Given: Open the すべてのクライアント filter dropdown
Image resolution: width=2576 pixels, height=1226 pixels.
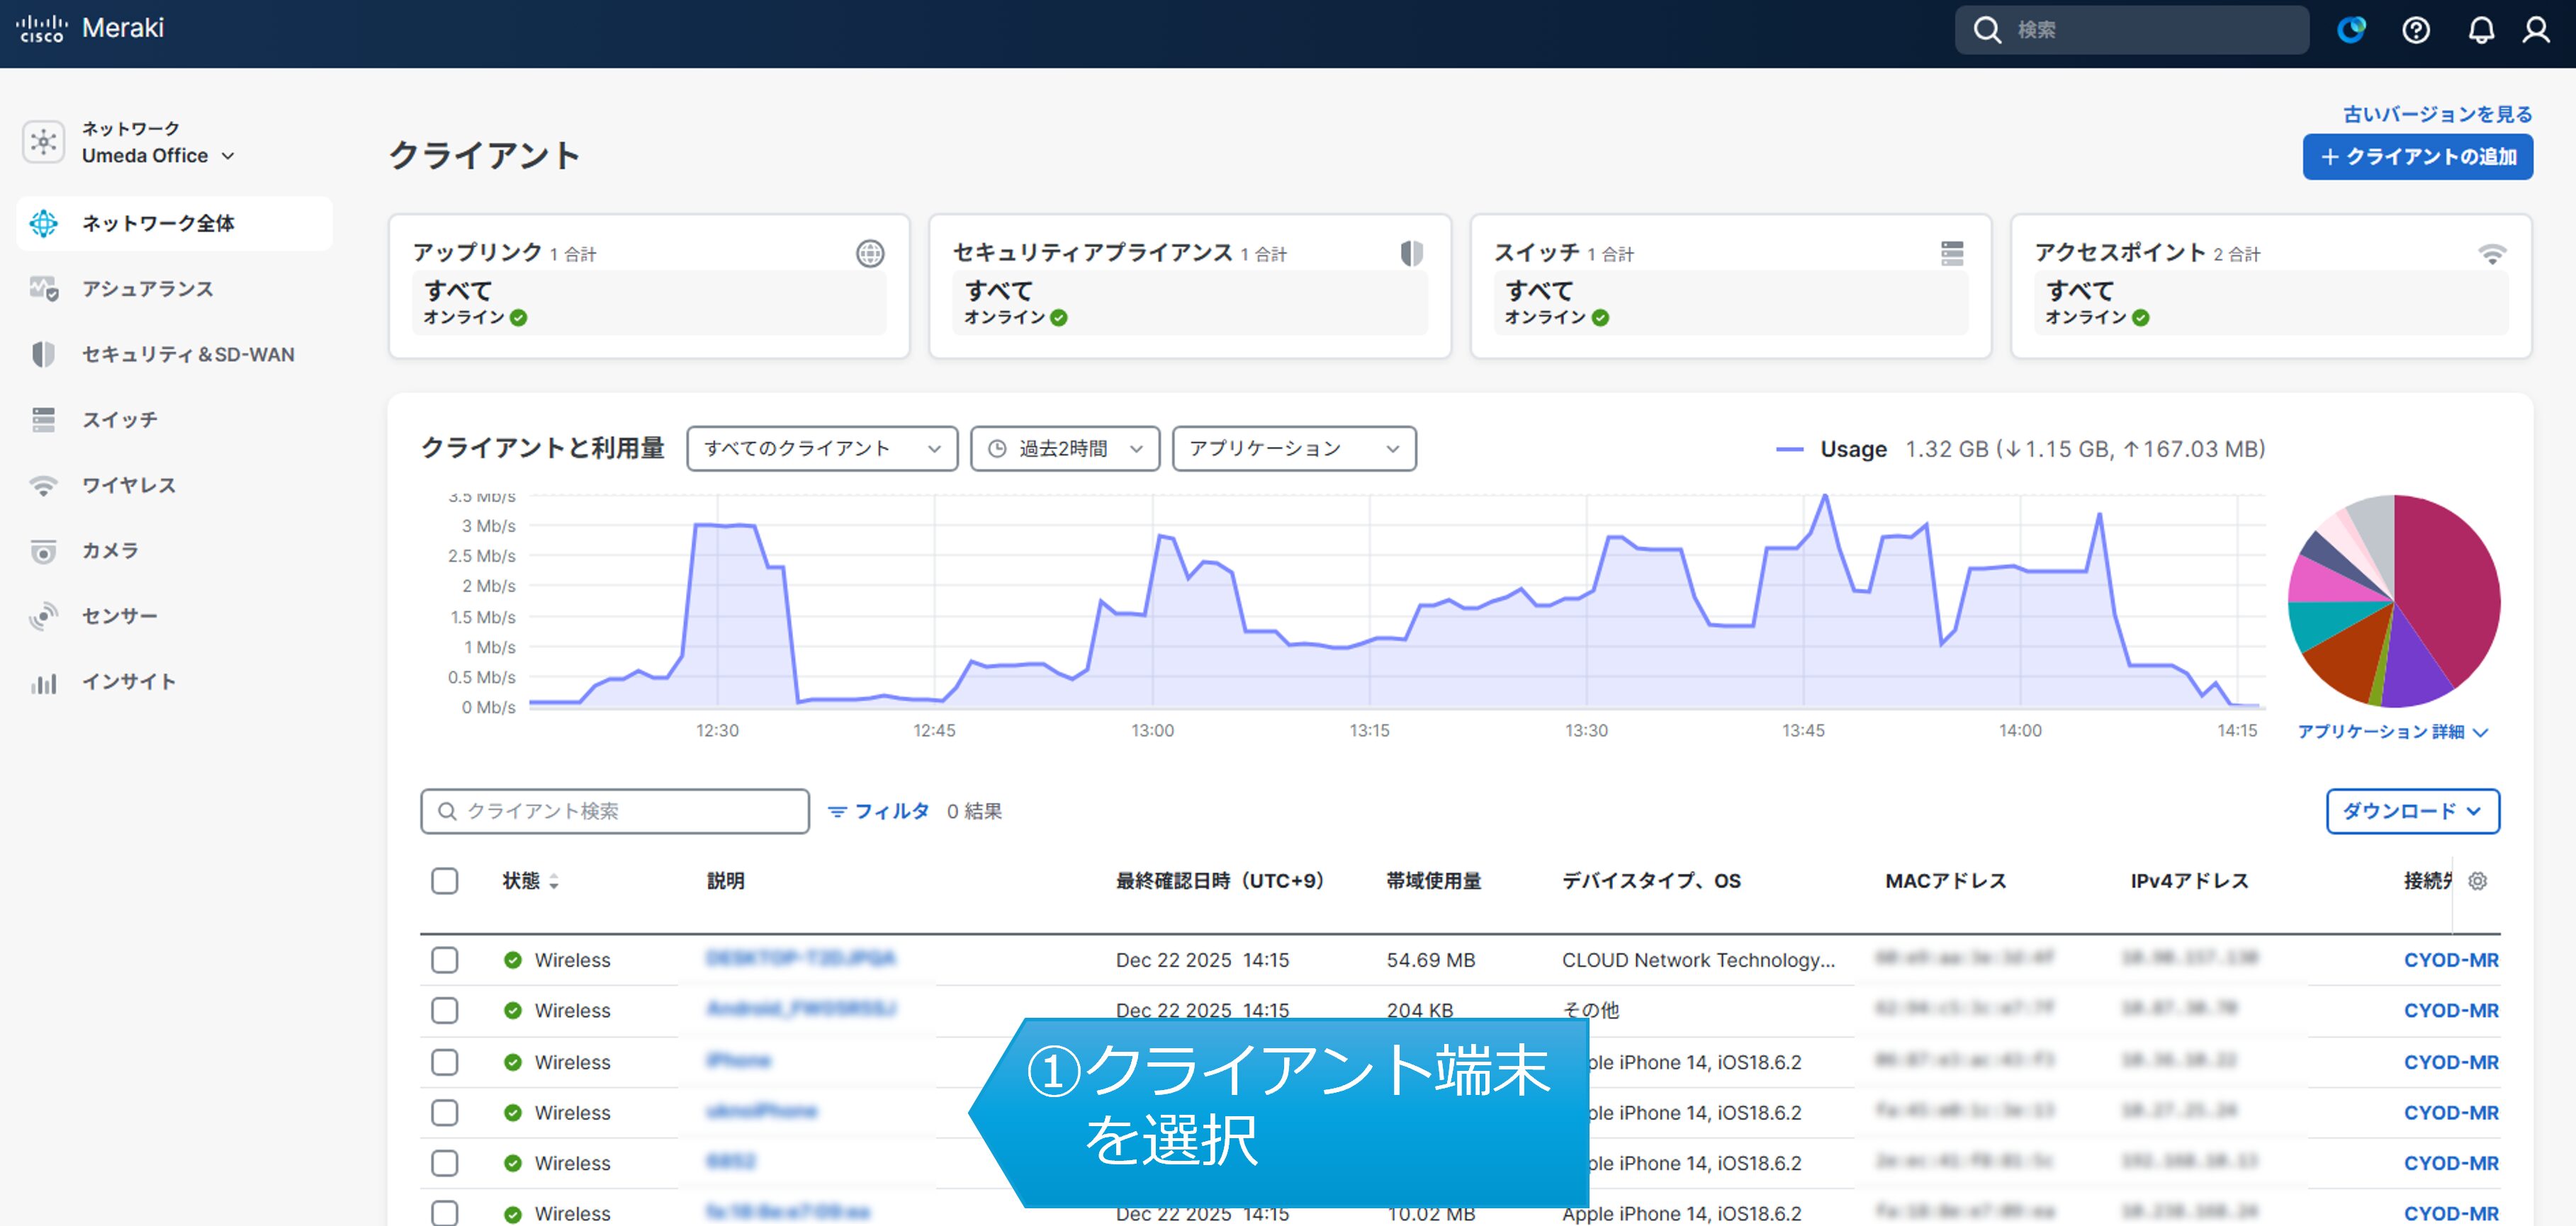Looking at the screenshot, I should pyautogui.click(x=821, y=448).
